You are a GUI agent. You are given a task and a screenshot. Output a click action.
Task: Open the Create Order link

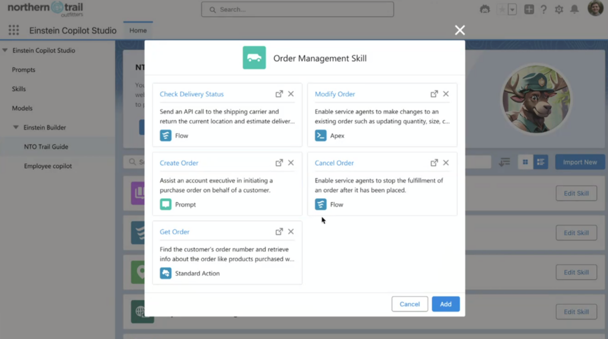179,163
